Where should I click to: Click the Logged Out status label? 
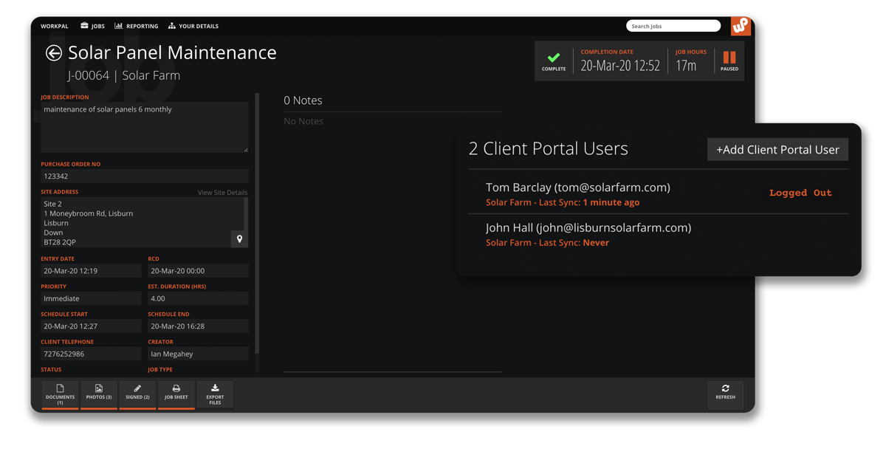(x=800, y=193)
